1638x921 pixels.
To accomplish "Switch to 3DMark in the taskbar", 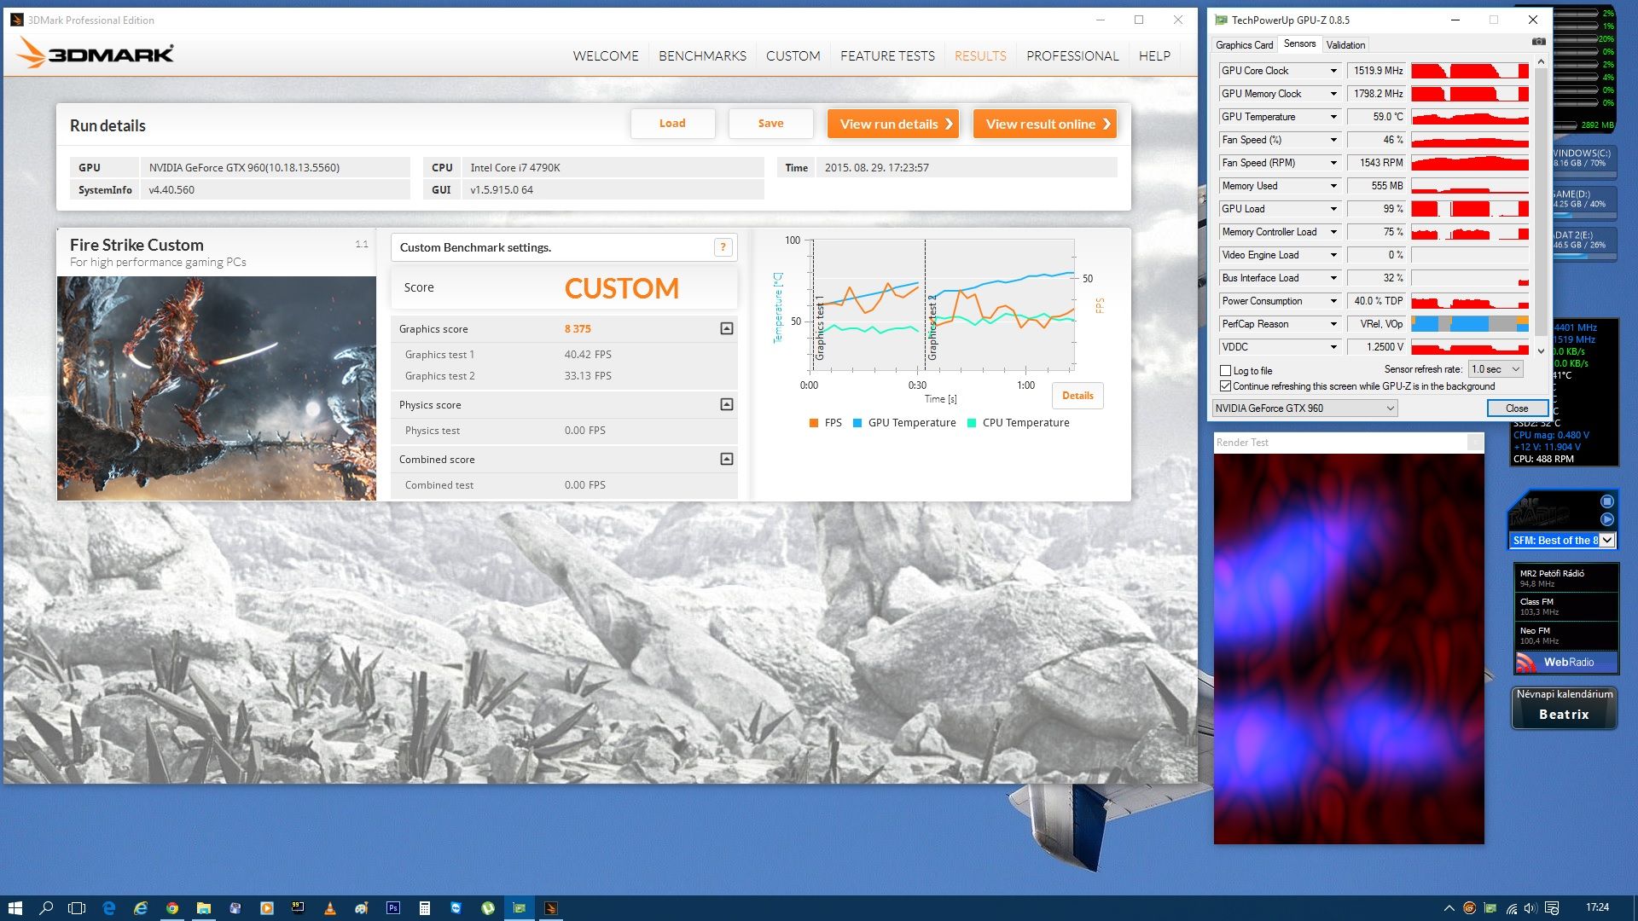I will pos(551,908).
